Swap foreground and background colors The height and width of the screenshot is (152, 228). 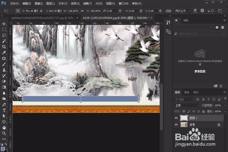tap(6, 144)
